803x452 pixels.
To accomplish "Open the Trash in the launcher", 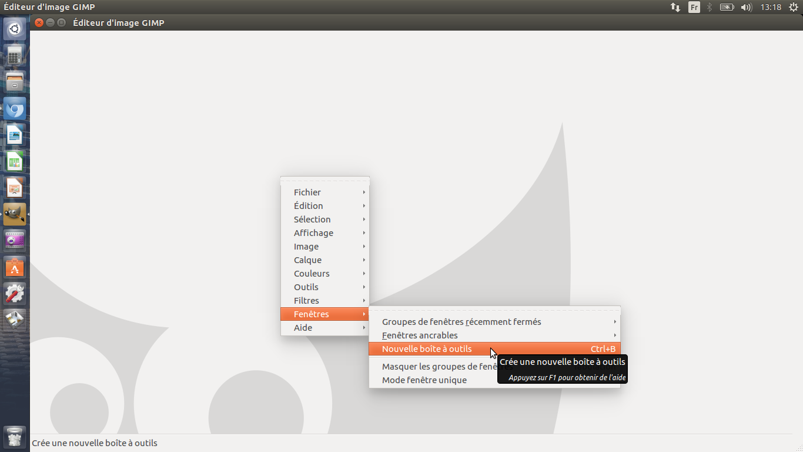I will (15, 437).
